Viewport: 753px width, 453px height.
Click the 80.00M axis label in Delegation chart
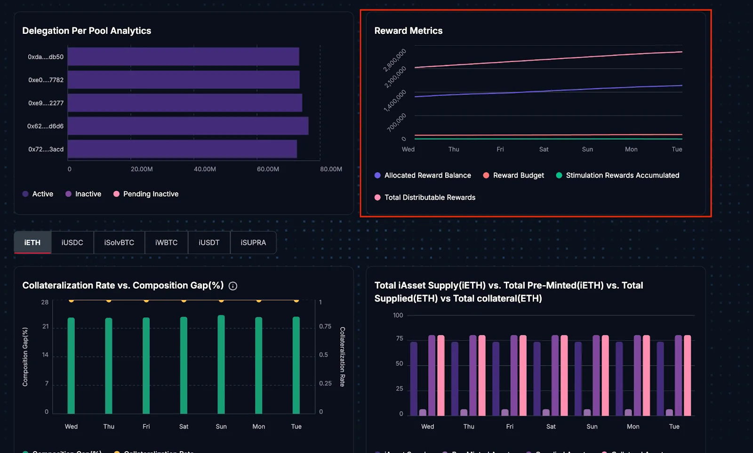(331, 169)
